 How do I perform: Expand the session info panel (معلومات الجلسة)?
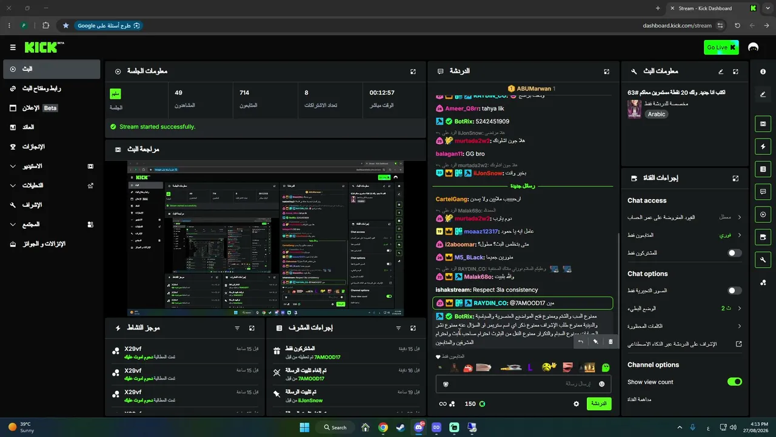[x=413, y=71]
